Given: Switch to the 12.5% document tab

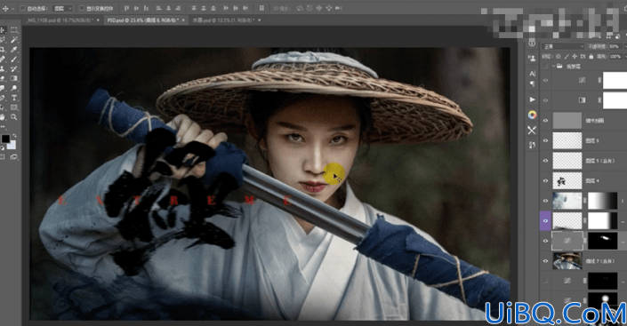Looking at the screenshot, I should coord(223,20).
